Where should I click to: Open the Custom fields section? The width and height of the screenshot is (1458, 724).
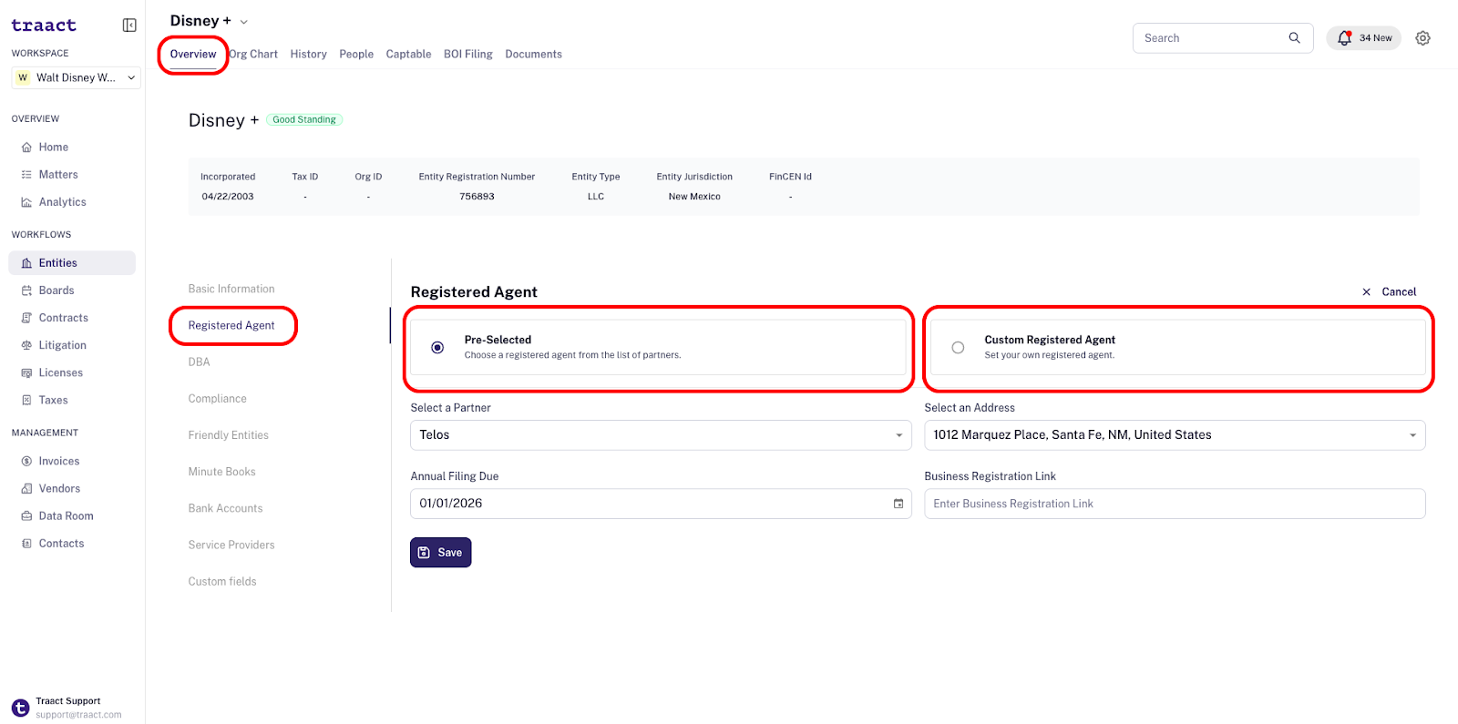tap(222, 581)
